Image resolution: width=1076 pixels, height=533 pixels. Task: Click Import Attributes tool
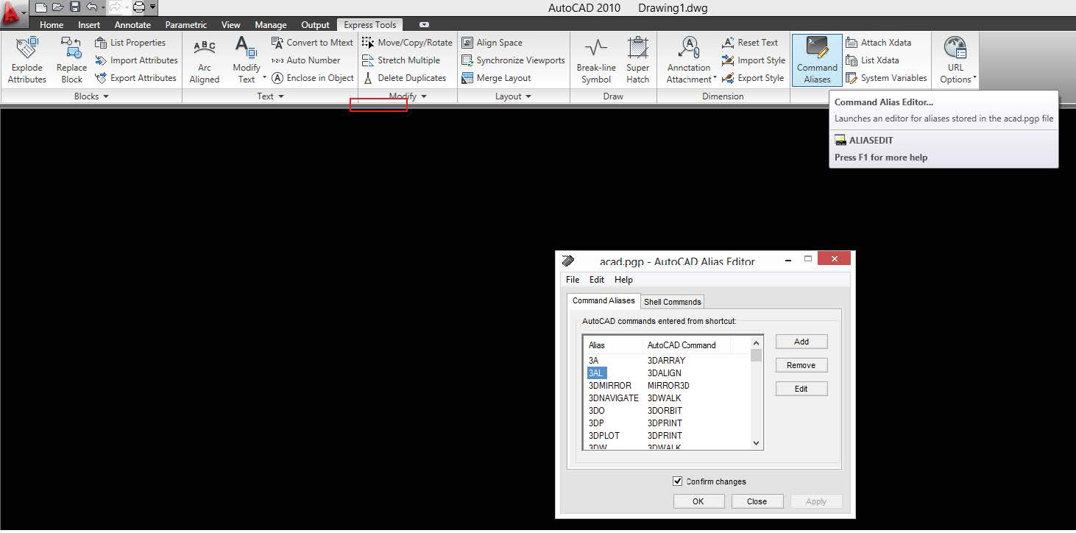(x=136, y=60)
